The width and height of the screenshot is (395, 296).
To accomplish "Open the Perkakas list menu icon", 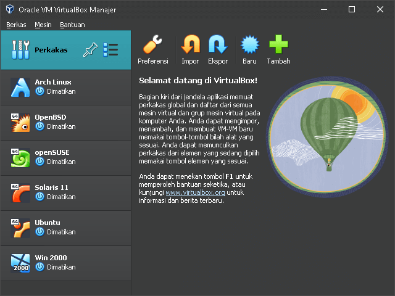I will tap(110, 50).
